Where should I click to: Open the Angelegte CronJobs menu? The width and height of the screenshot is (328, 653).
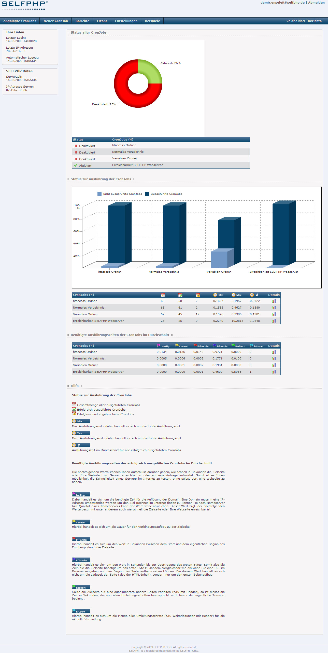[20, 21]
